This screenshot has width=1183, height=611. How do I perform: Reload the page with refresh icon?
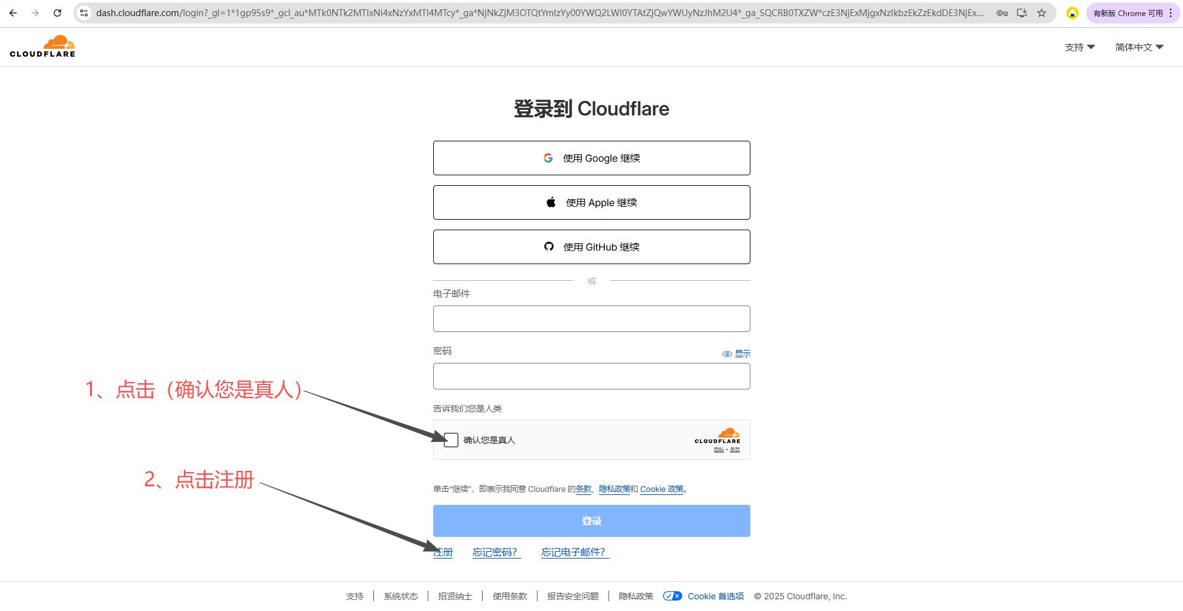coord(57,13)
